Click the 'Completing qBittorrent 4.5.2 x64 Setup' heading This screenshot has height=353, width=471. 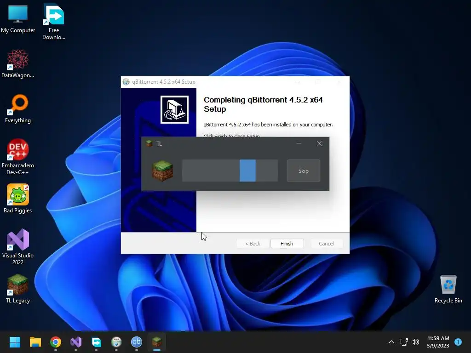(x=263, y=104)
